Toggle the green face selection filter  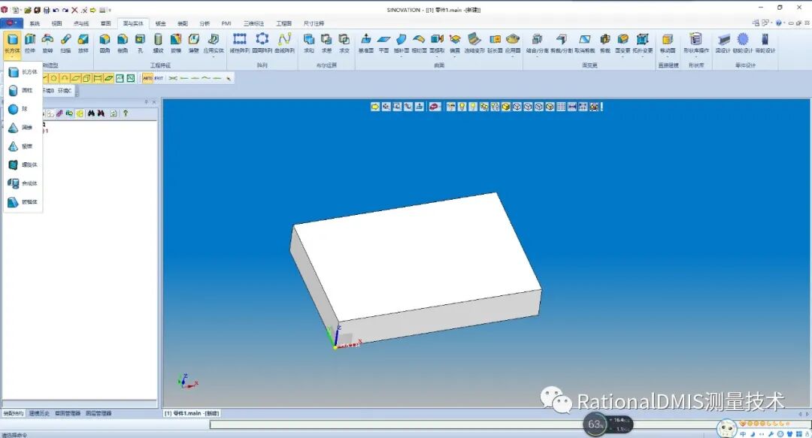pyautogui.click(x=108, y=78)
